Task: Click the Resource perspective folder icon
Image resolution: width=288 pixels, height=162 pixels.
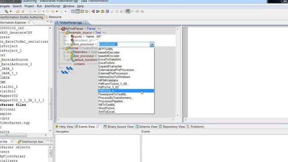Action: 47,17
